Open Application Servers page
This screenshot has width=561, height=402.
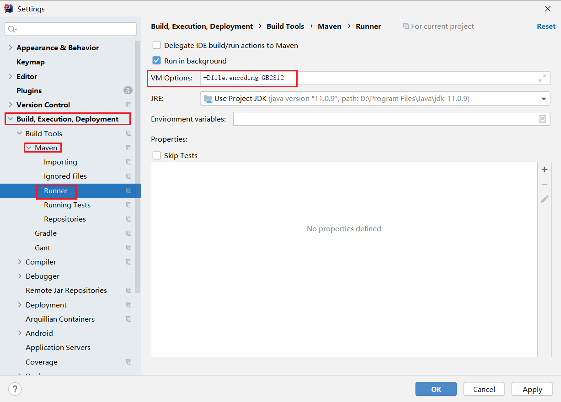click(58, 347)
